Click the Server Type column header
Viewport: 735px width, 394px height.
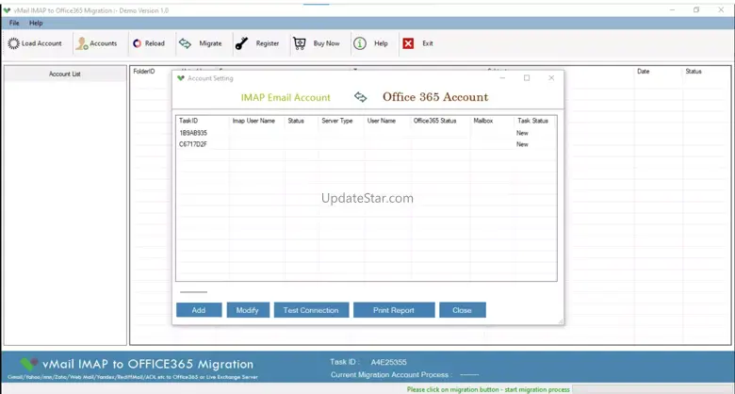click(x=337, y=121)
